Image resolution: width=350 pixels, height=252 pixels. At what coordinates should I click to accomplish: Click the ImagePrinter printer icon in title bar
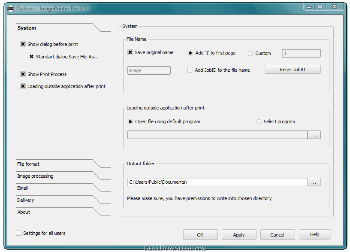[10, 9]
